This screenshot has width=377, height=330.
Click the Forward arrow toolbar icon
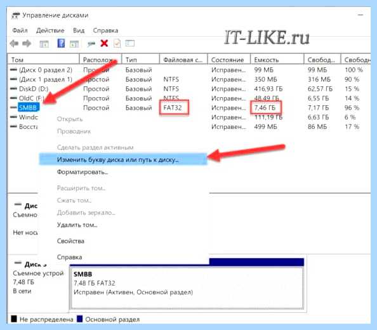[x=27, y=44]
